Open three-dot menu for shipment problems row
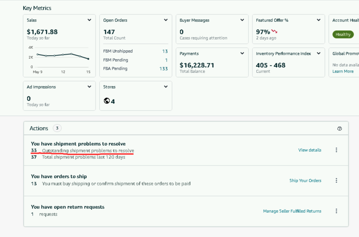 [336, 150]
